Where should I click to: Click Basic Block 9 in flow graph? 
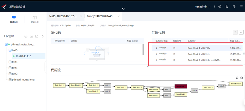pyautogui.click(x=208, y=88)
